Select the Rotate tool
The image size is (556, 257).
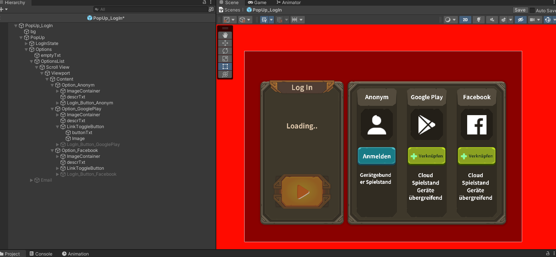(x=225, y=51)
